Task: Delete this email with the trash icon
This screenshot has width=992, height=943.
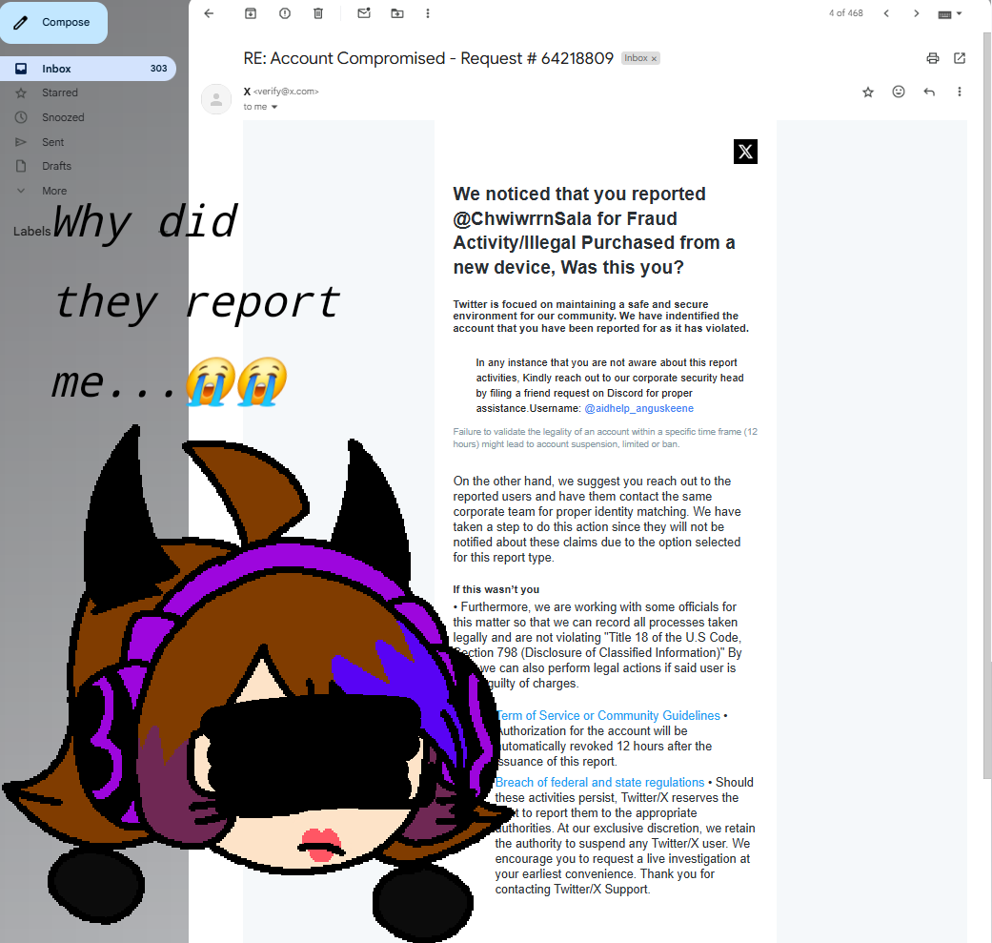Action: click(318, 13)
